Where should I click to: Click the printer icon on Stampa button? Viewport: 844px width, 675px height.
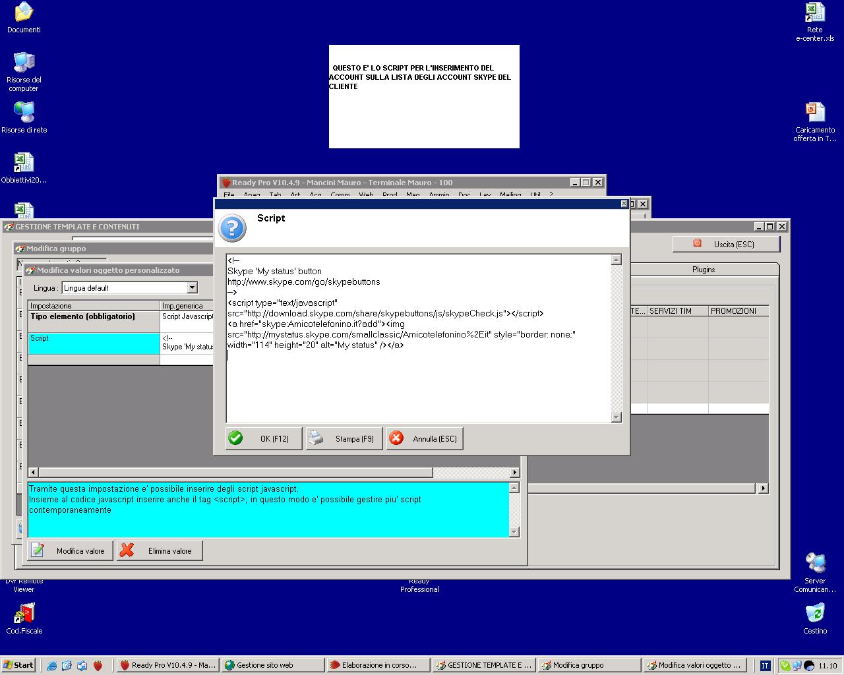(316, 438)
